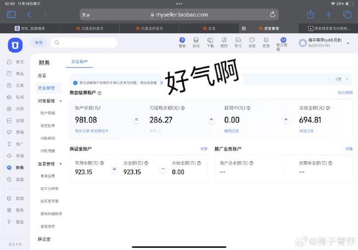Open 店铺 shop in the left sidebar
The width and height of the screenshot is (358, 250).
point(15,120)
